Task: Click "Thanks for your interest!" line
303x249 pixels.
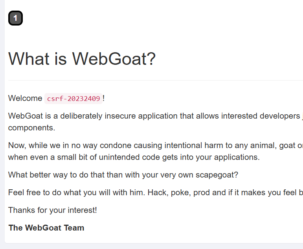Action: (52, 210)
